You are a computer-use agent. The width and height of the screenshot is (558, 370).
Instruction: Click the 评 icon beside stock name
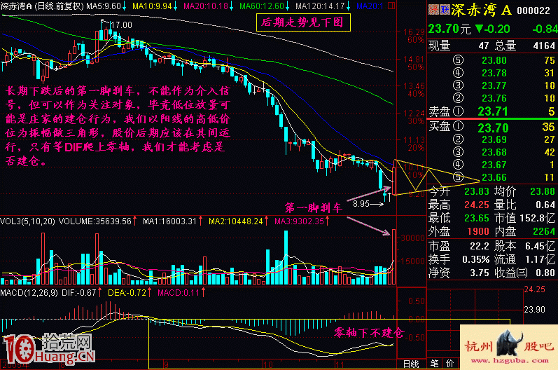(433, 10)
